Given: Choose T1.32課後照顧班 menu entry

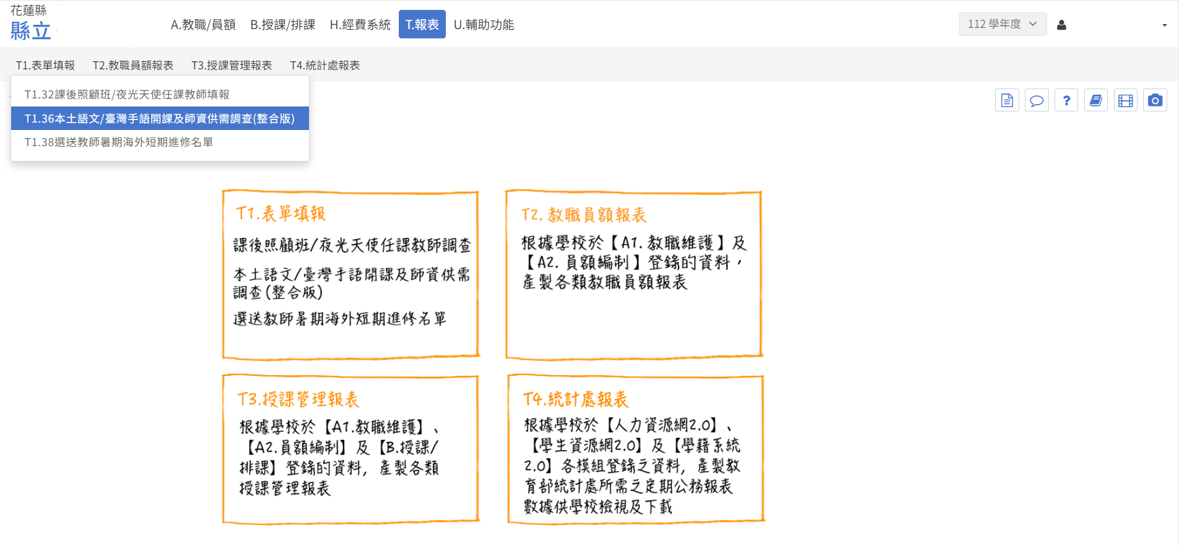Looking at the screenshot, I should coord(127,95).
